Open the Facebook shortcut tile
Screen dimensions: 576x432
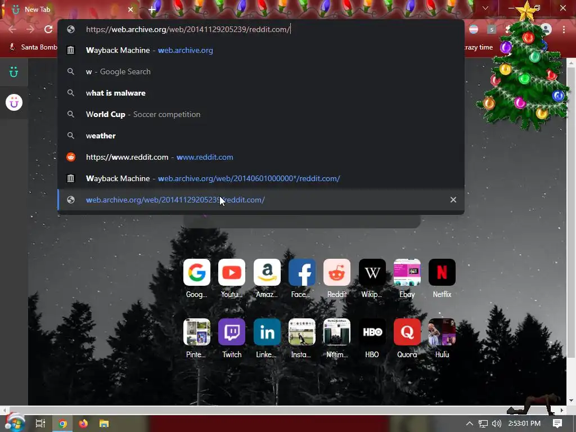coord(302,272)
